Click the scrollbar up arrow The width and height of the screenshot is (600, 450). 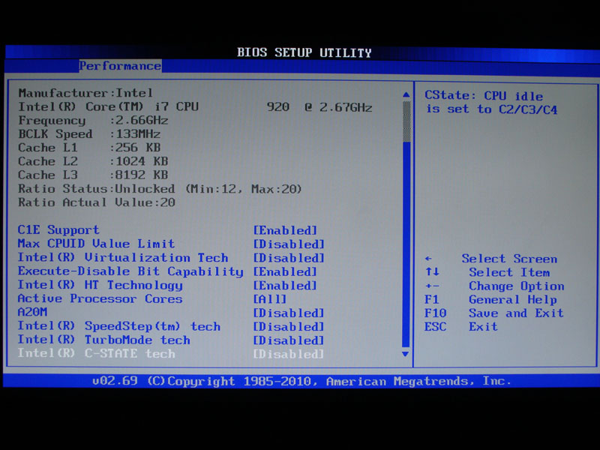pos(406,94)
